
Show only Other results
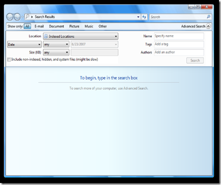pyautogui.click(x=102, y=26)
